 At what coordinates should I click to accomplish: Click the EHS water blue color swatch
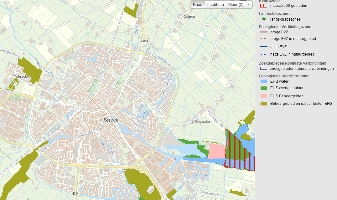[263, 81]
